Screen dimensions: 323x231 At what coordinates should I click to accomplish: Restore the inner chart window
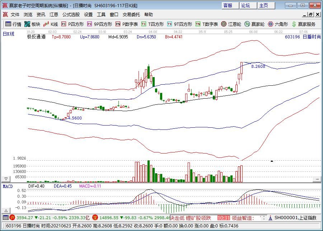click(311, 14)
